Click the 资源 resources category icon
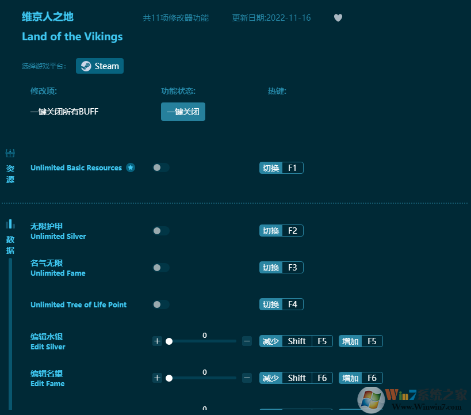Viewport: 471px width, 415px height. point(10,153)
